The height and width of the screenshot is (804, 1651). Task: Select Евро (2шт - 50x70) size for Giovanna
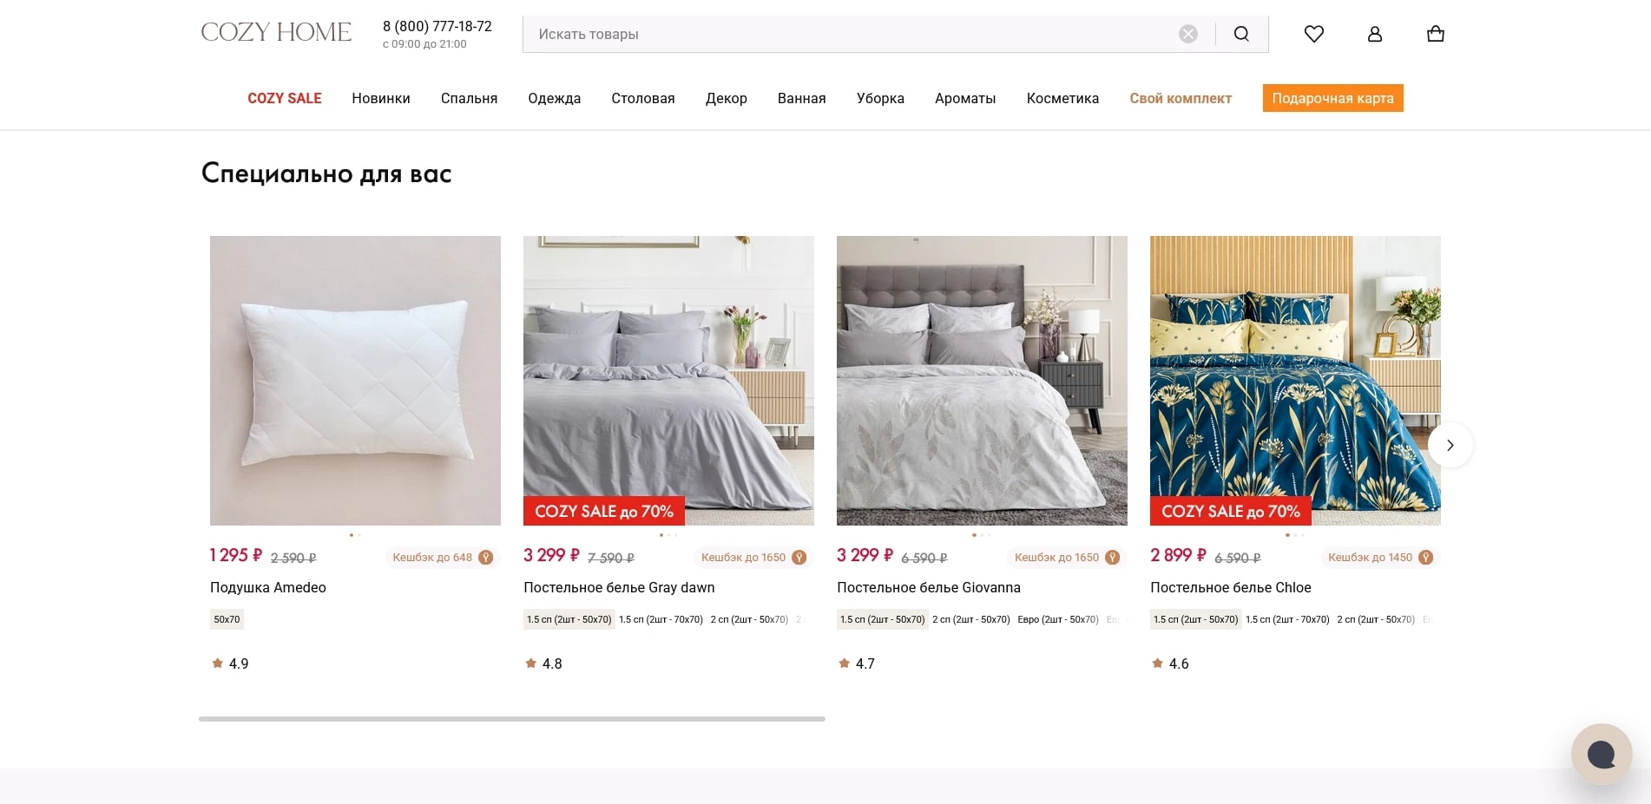point(1057,619)
